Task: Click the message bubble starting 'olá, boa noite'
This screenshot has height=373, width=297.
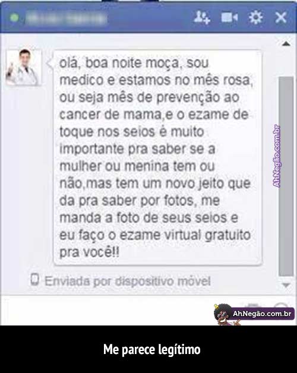Action: 157,157
